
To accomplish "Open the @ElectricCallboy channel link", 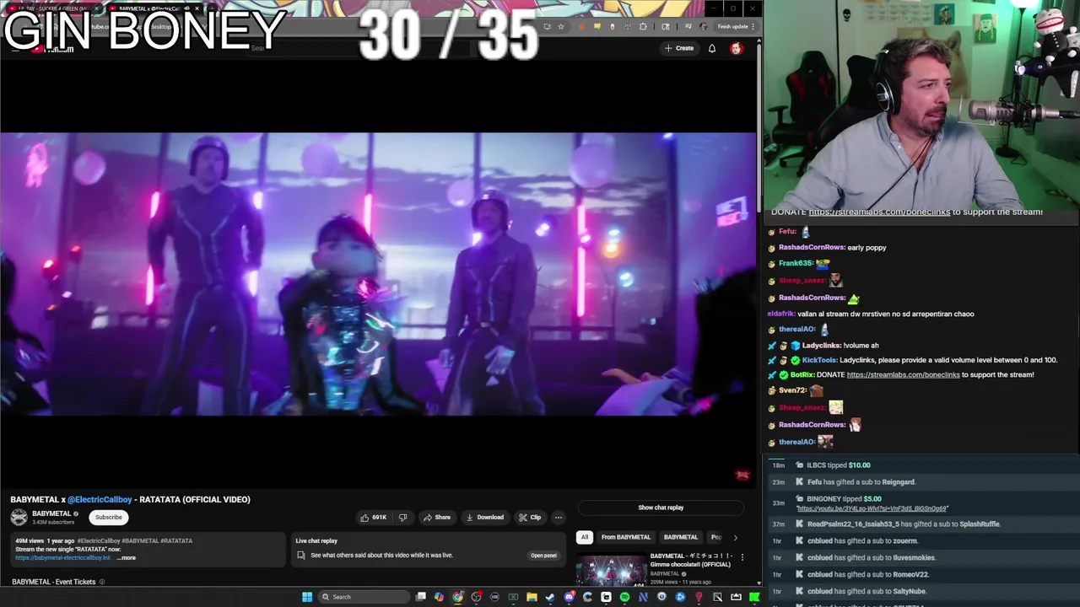I will pos(100,499).
